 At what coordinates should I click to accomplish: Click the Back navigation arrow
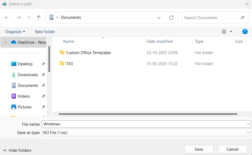coord(7,17)
